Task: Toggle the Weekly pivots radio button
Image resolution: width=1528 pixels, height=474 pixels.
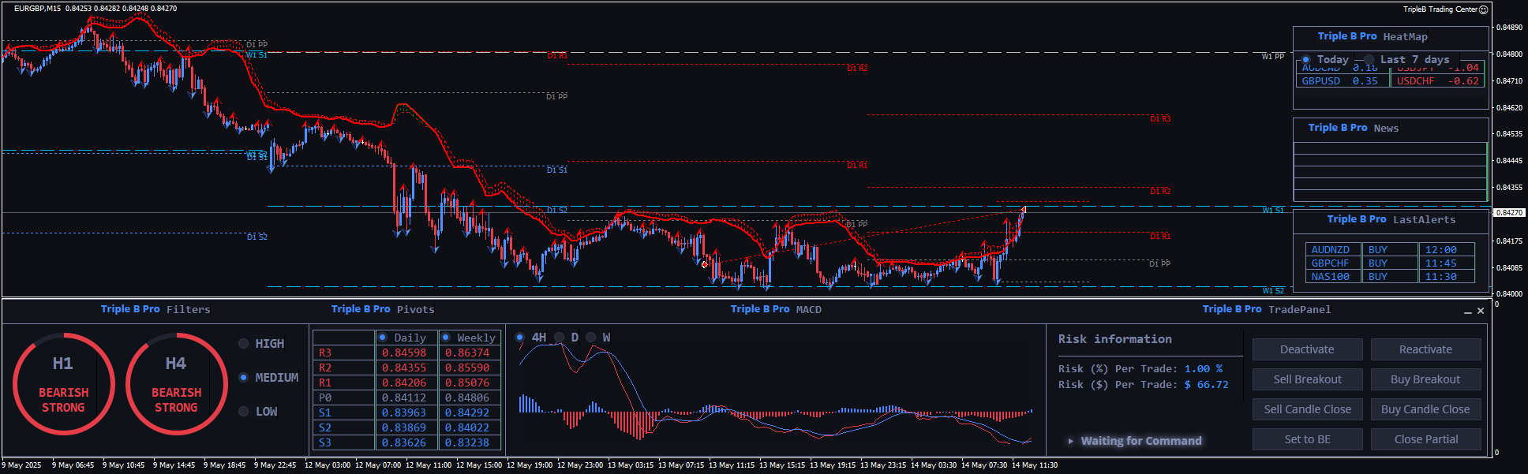Action: pos(446,338)
